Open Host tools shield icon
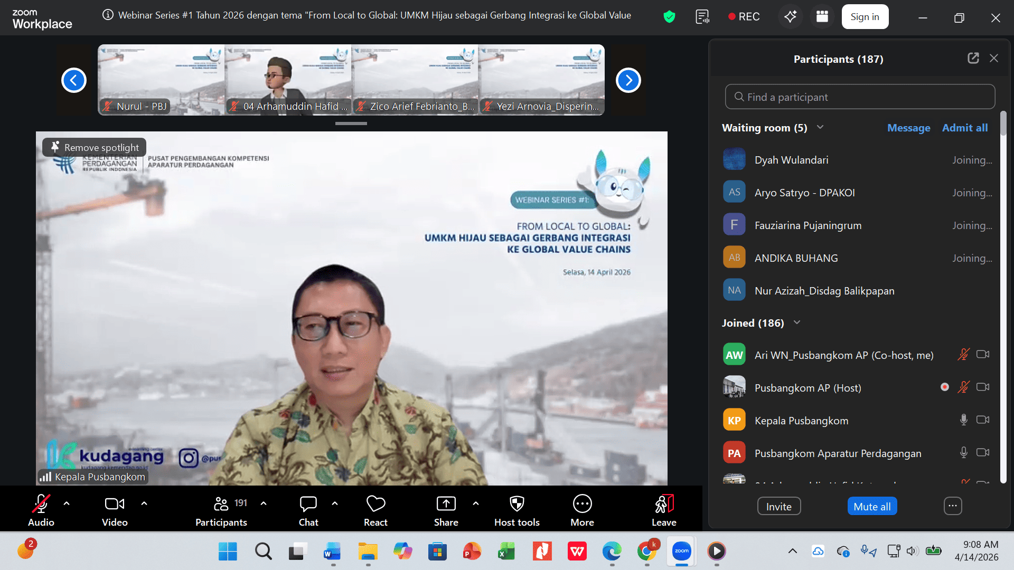The width and height of the screenshot is (1014, 570). (x=517, y=504)
